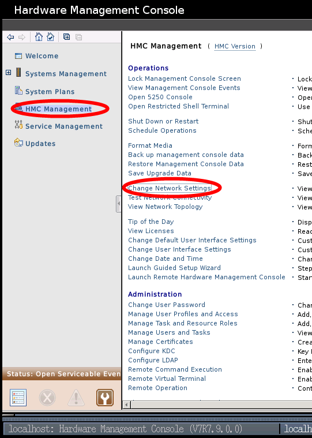Click the red X errors status icon
312x438 pixels.
[x=47, y=397]
